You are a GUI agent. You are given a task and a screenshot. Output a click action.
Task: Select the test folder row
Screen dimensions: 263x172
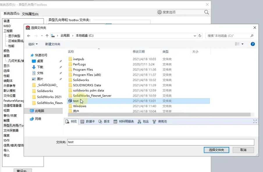point(138,101)
